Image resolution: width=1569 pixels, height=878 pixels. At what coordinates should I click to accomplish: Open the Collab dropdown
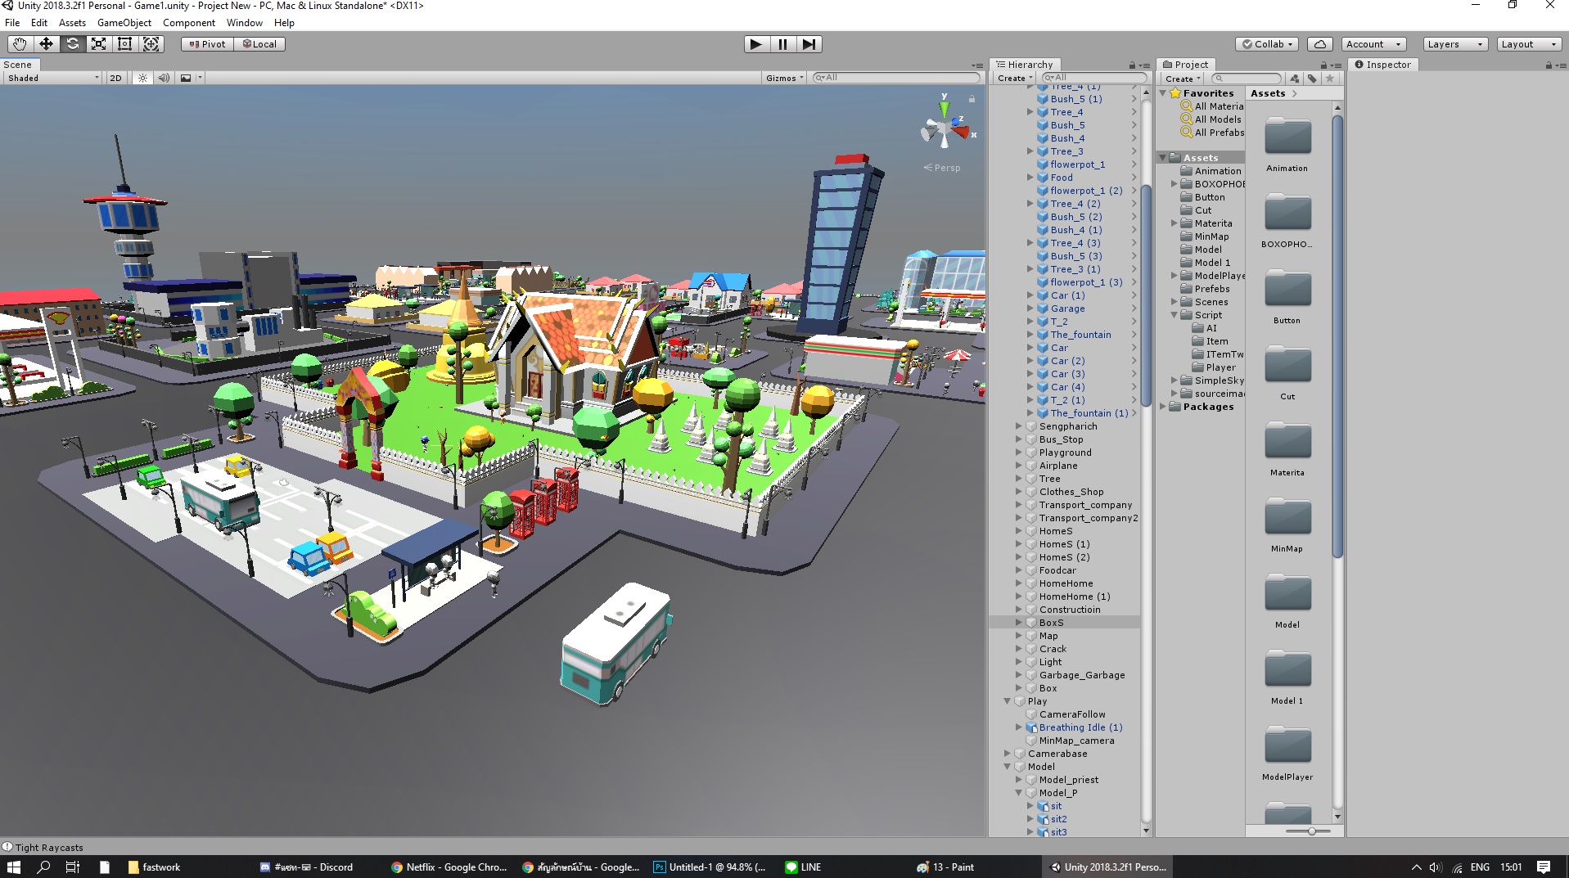pyautogui.click(x=1267, y=44)
